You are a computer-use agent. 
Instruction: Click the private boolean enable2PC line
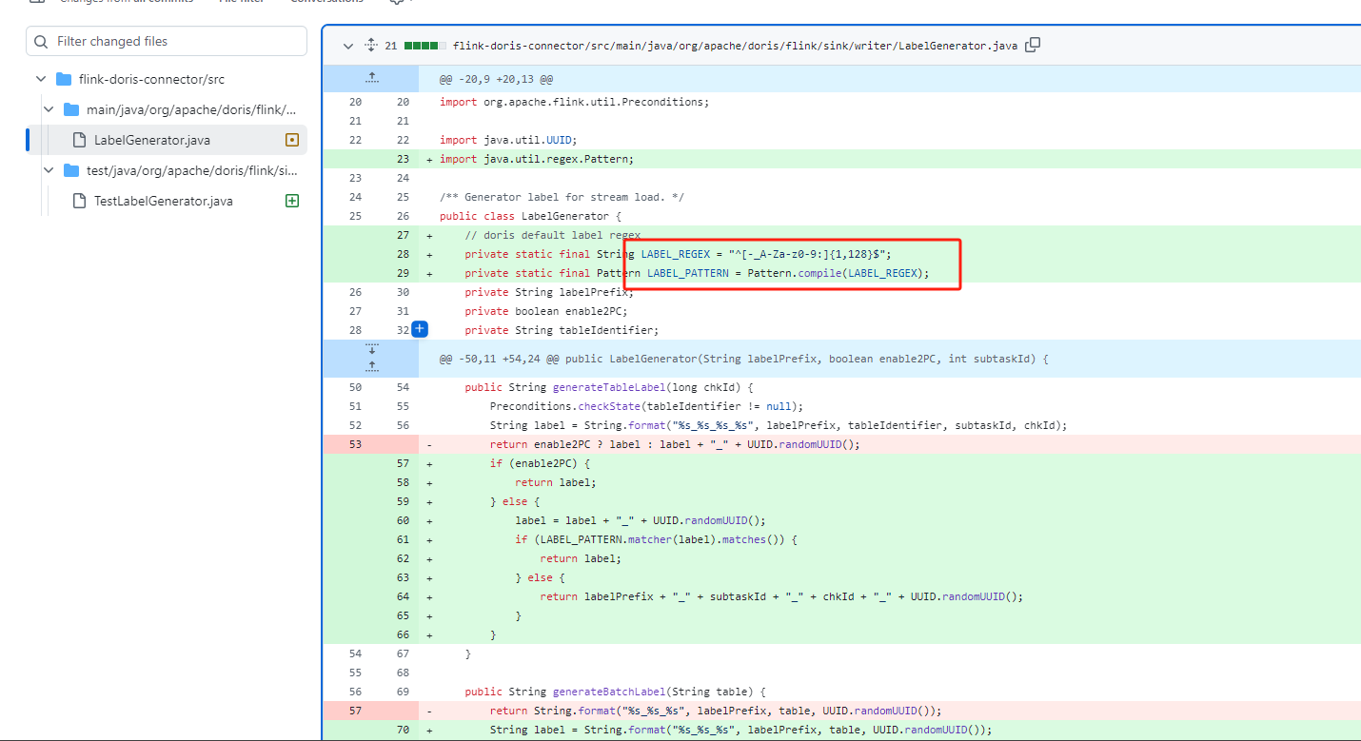[x=546, y=311]
